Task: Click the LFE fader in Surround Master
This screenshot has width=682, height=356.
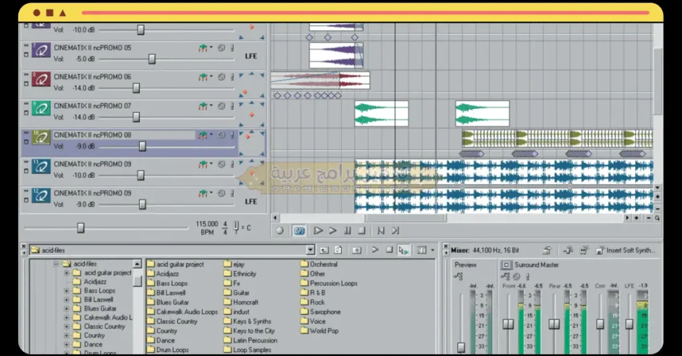Action: coord(629,324)
